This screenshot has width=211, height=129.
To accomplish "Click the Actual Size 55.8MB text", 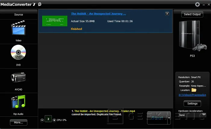I will [x=83, y=21].
